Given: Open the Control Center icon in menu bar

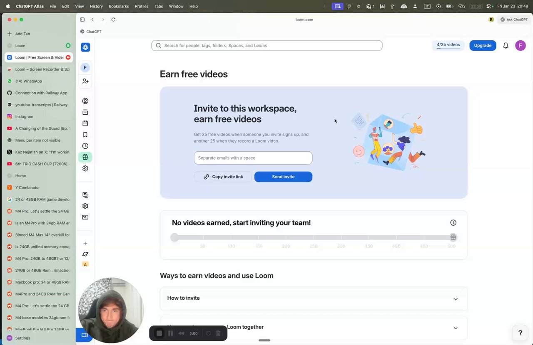Looking at the screenshot, I should [x=488, y=6].
